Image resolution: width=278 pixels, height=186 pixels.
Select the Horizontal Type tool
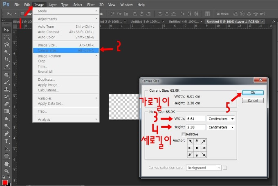(x=7, y=141)
